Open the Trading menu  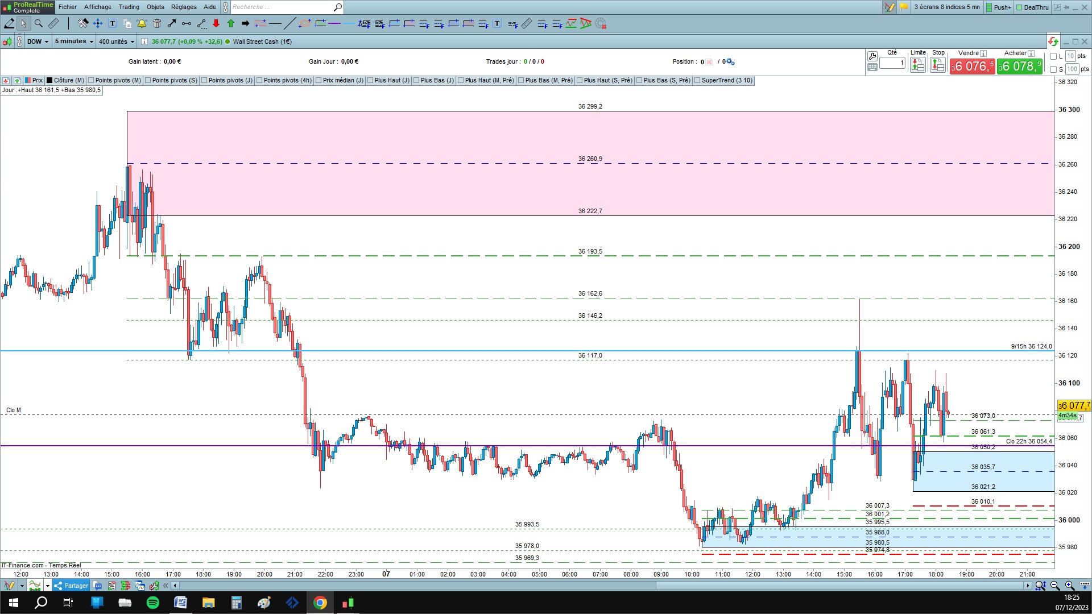coord(129,7)
